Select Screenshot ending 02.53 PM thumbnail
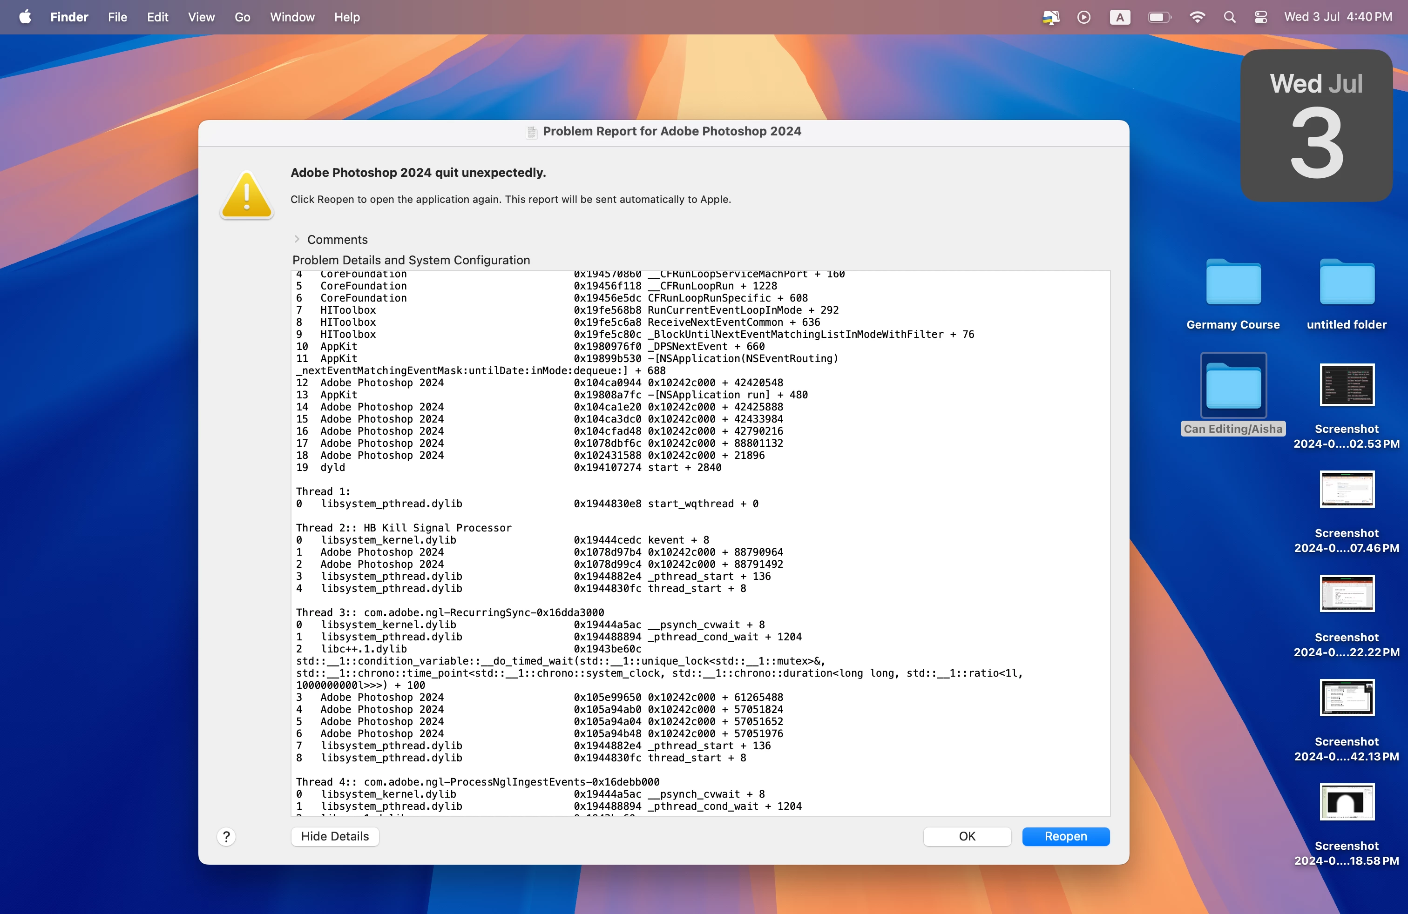1408x914 pixels. (x=1347, y=385)
